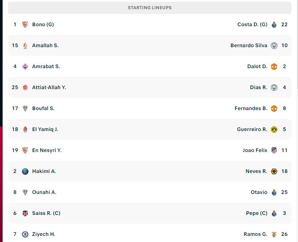Click Wolves badge next to Neves R.
Image resolution: width=298 pixels, height=242 pixels.
pyautogui.click(x=274, y=171)
